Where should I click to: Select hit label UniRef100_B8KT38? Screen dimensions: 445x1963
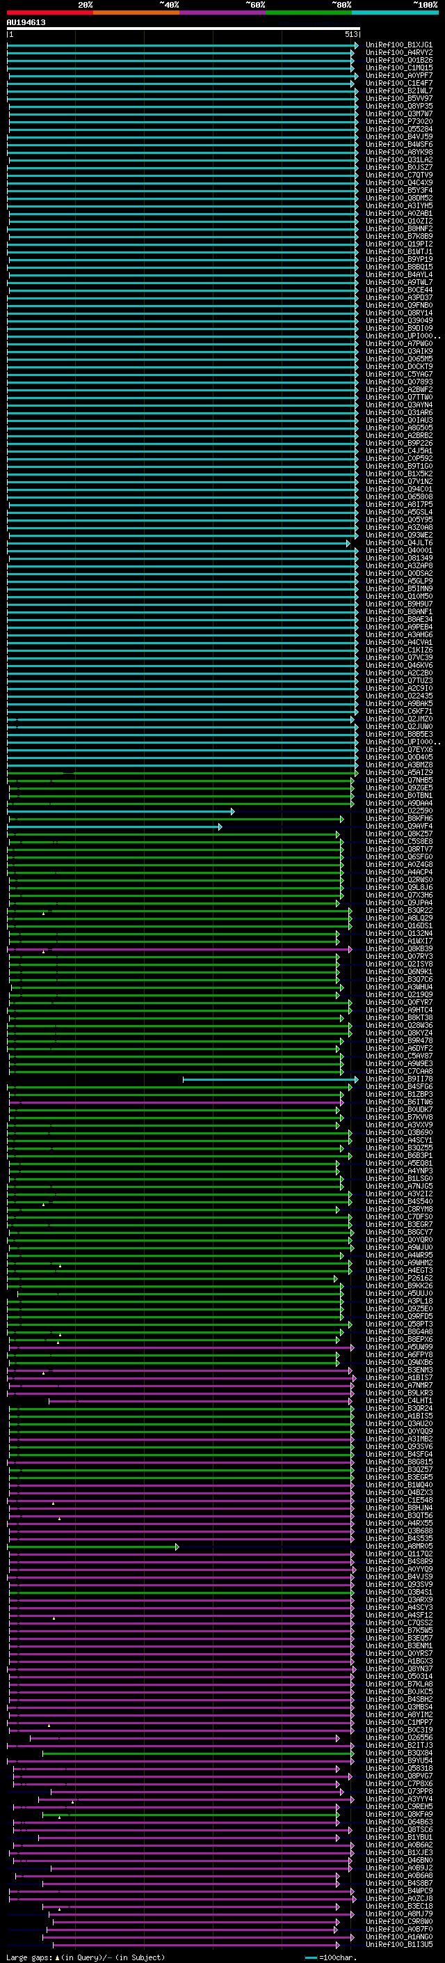(x=399, y=1018)
